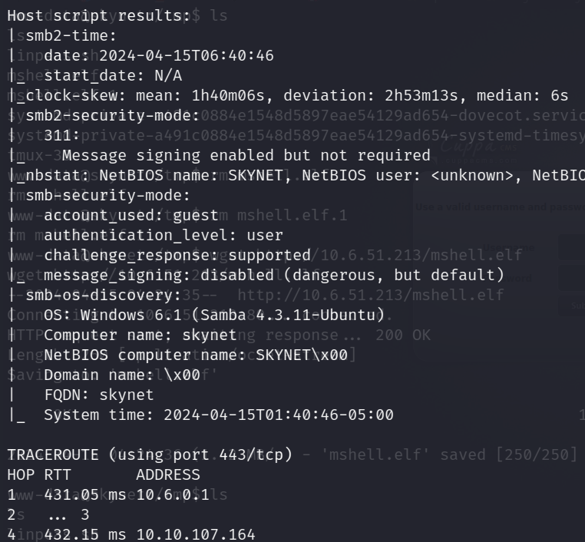
Task: Click the "Computer name: skynet" line
Action: 140,335
